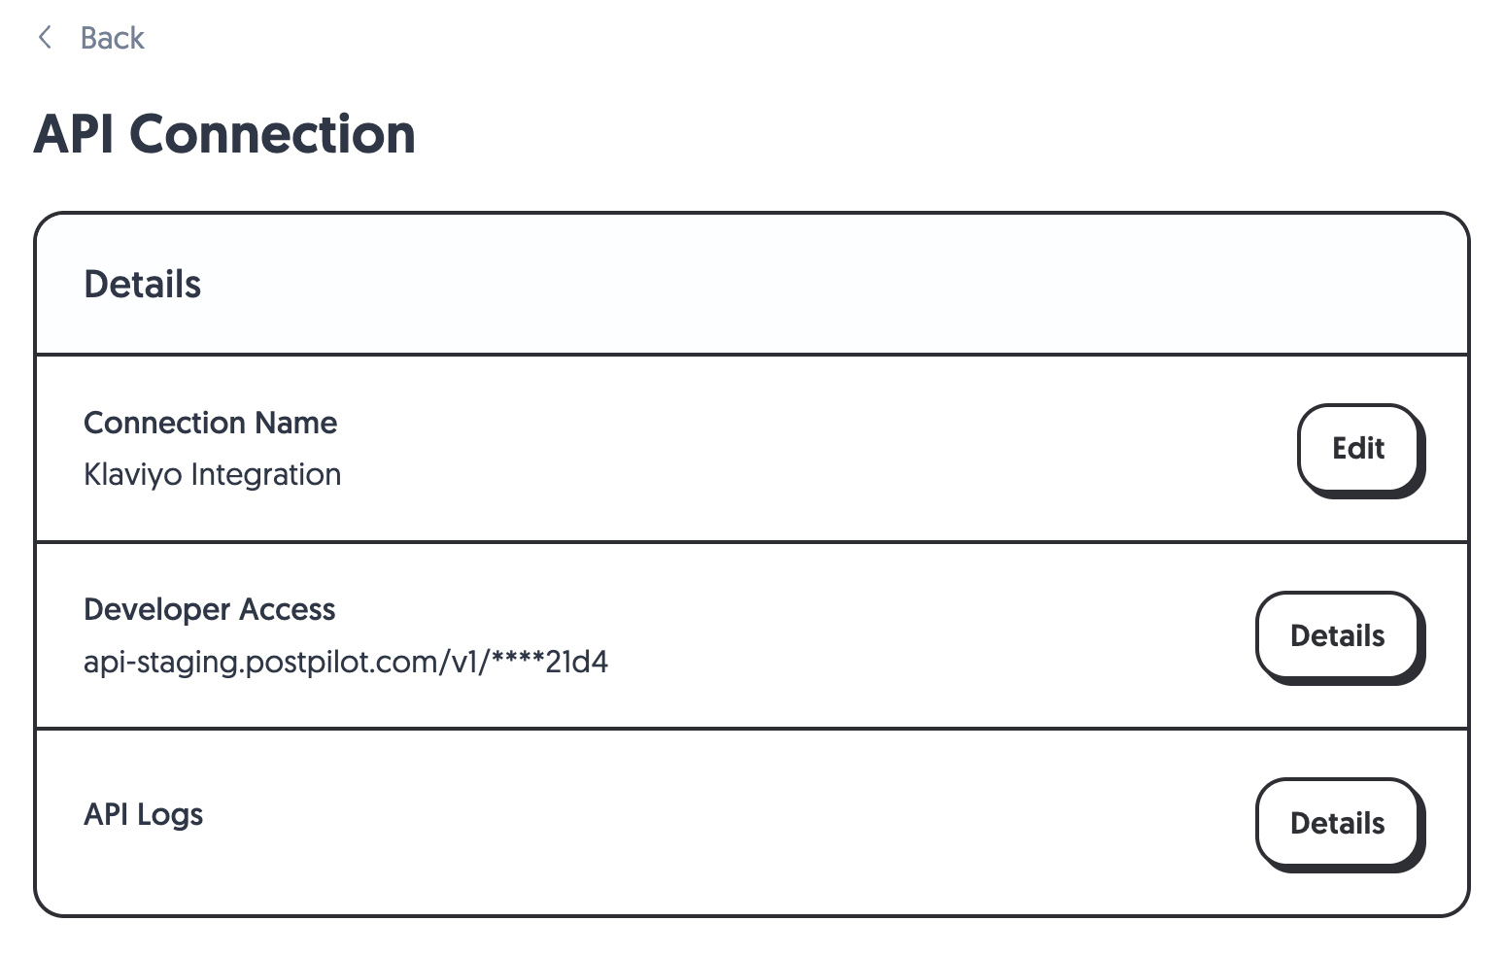Click the Connection Name label

click(x=210, y=422)
